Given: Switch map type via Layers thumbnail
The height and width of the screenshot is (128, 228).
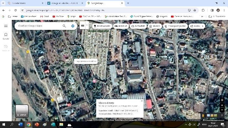Looking at the screenshot, I should click(22, 111).
